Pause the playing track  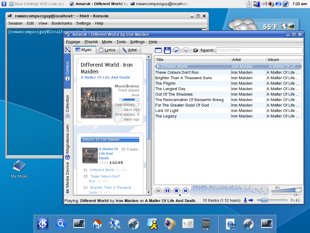click(167, 191)
